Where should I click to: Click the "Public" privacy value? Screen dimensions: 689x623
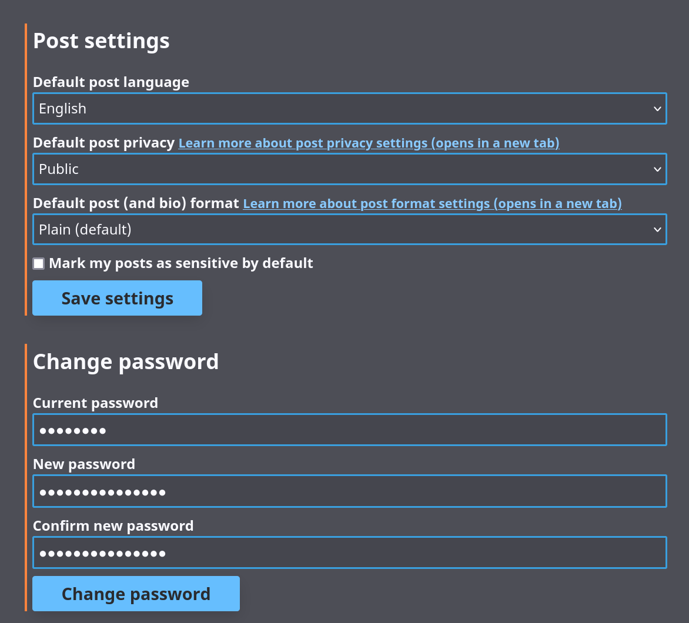click(59, 169)
